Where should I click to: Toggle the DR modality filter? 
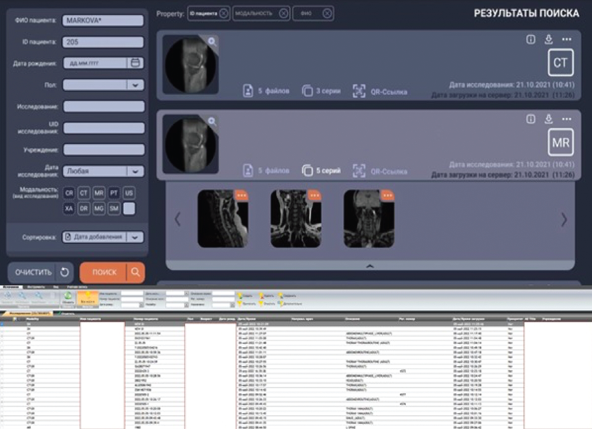[x=84, y=208]
